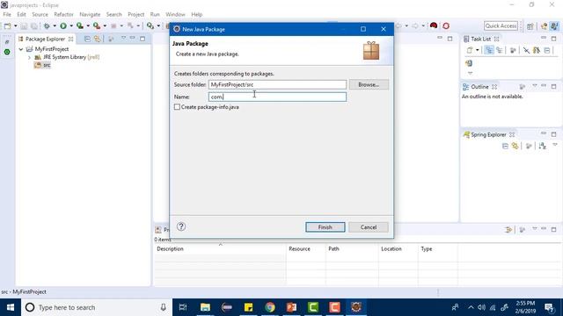The height and width of the screenshot is (316, 563).
Task: Collapse All in Package Explorer
Action: pos(87,39)
